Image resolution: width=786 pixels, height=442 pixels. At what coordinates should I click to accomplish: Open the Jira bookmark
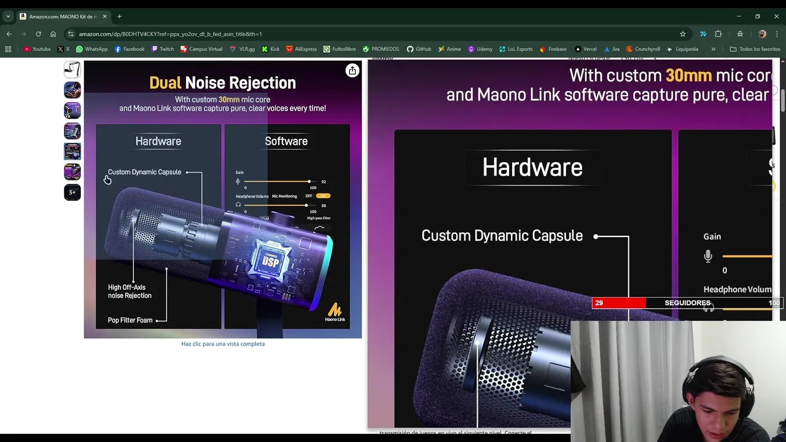[x=612, y=49]
